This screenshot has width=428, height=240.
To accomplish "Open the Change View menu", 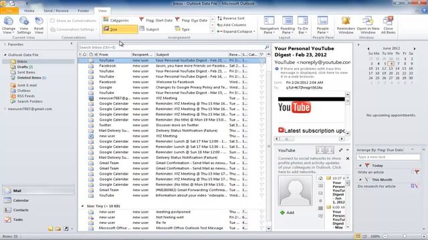I will coord(9,25).
